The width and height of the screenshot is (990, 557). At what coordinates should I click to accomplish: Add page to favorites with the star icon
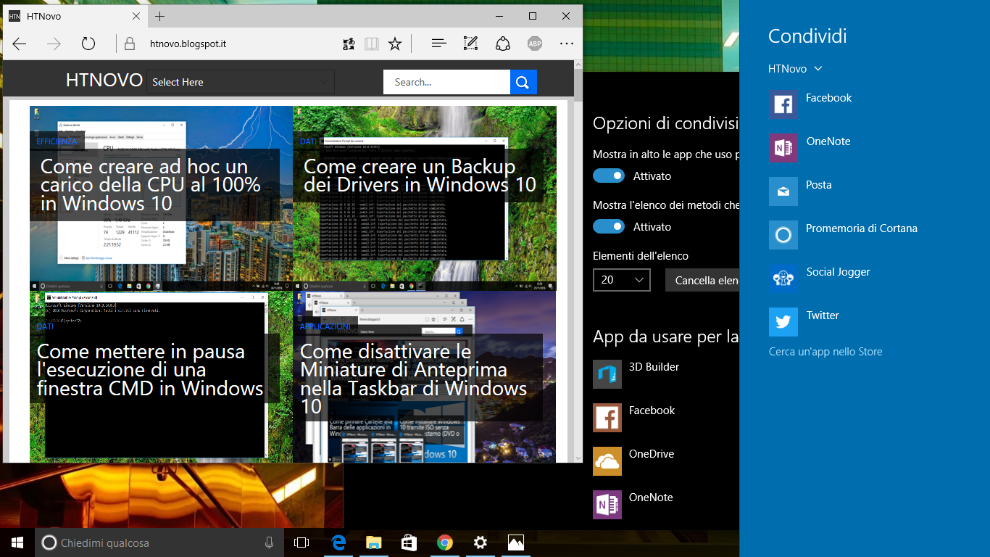[x=395, y=44]
